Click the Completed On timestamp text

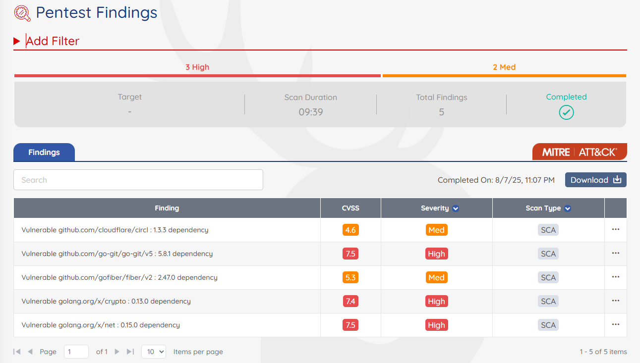point(496,180)
